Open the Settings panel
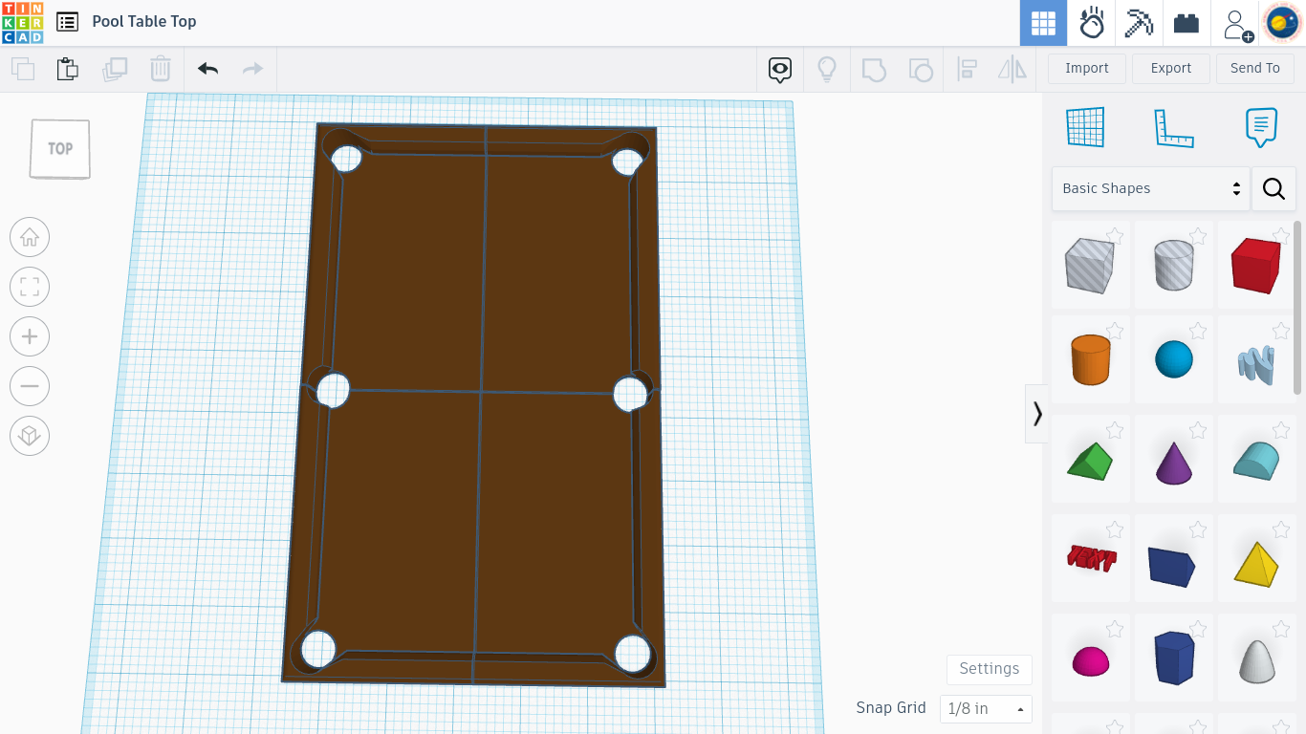Viewport: 1306px width, 734px height. click(989, 669)
